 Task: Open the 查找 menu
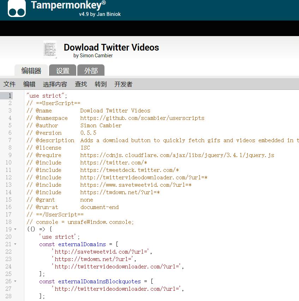pos(81,84)
